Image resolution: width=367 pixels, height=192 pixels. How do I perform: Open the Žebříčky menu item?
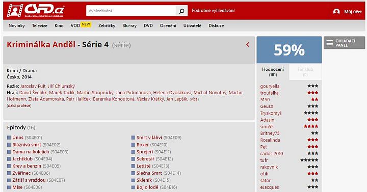coord(107,26)
